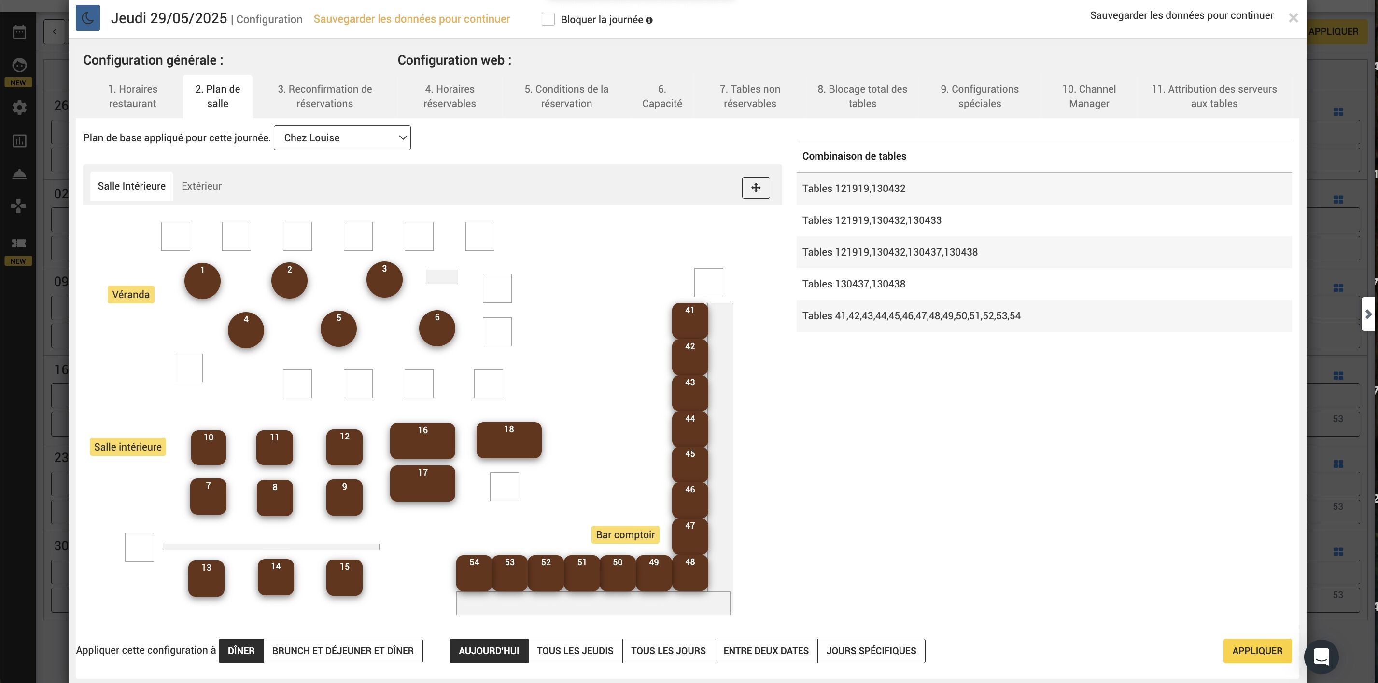Viewport: 1378px width, 683px height.
Task: Expand the right side panel chevron
Action: [1368, 314]
